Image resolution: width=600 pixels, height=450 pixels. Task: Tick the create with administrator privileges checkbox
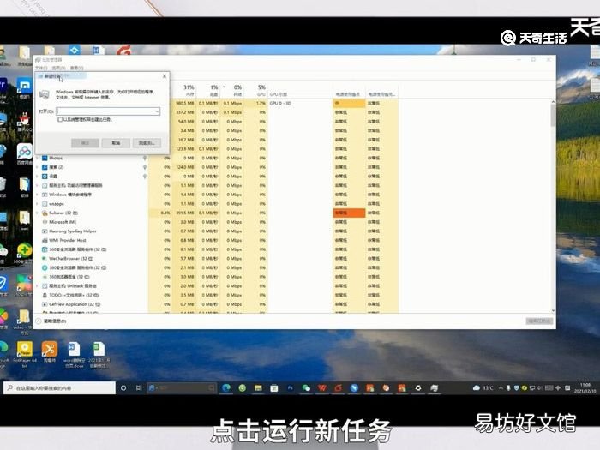60,119
